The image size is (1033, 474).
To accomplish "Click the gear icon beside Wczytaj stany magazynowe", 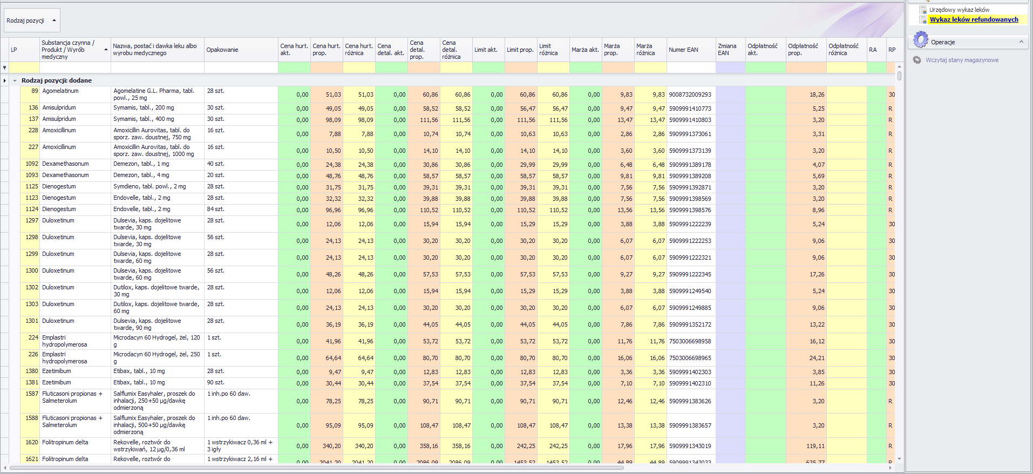I will pyautogui.click(x=917, y=60).
